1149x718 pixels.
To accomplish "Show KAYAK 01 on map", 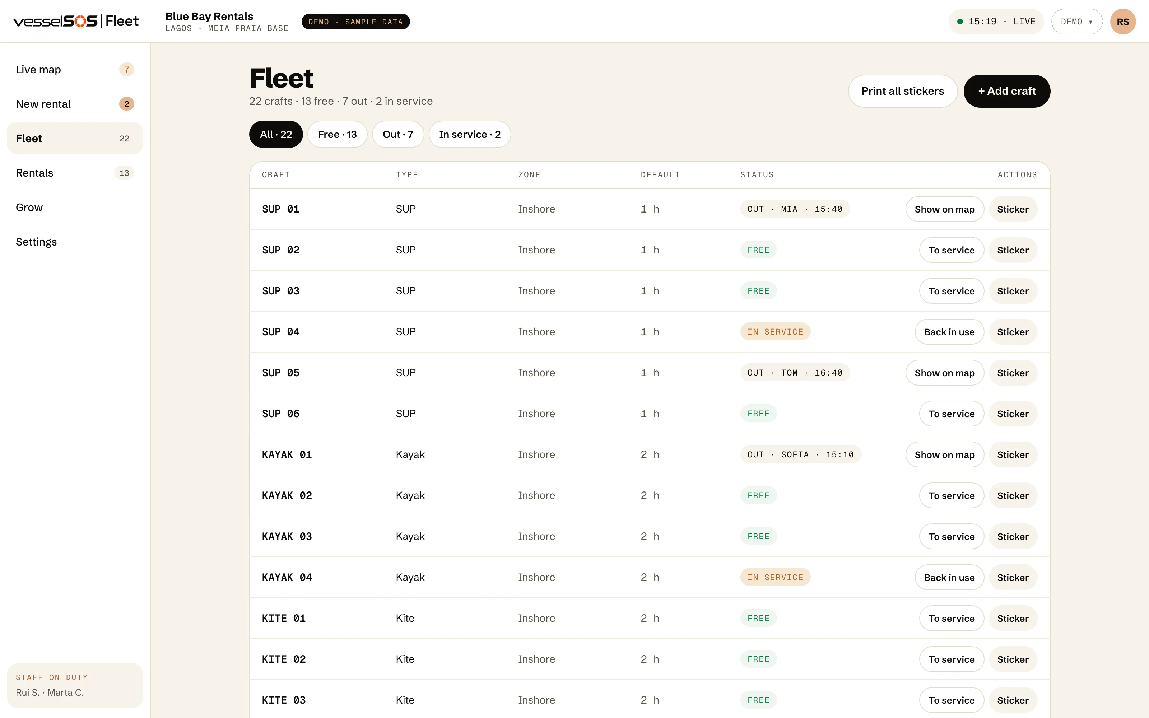I will (x=944, y=455).
